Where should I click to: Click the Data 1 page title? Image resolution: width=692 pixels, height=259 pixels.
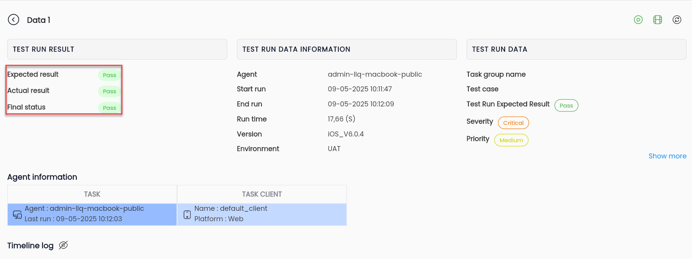pos(39,20)
